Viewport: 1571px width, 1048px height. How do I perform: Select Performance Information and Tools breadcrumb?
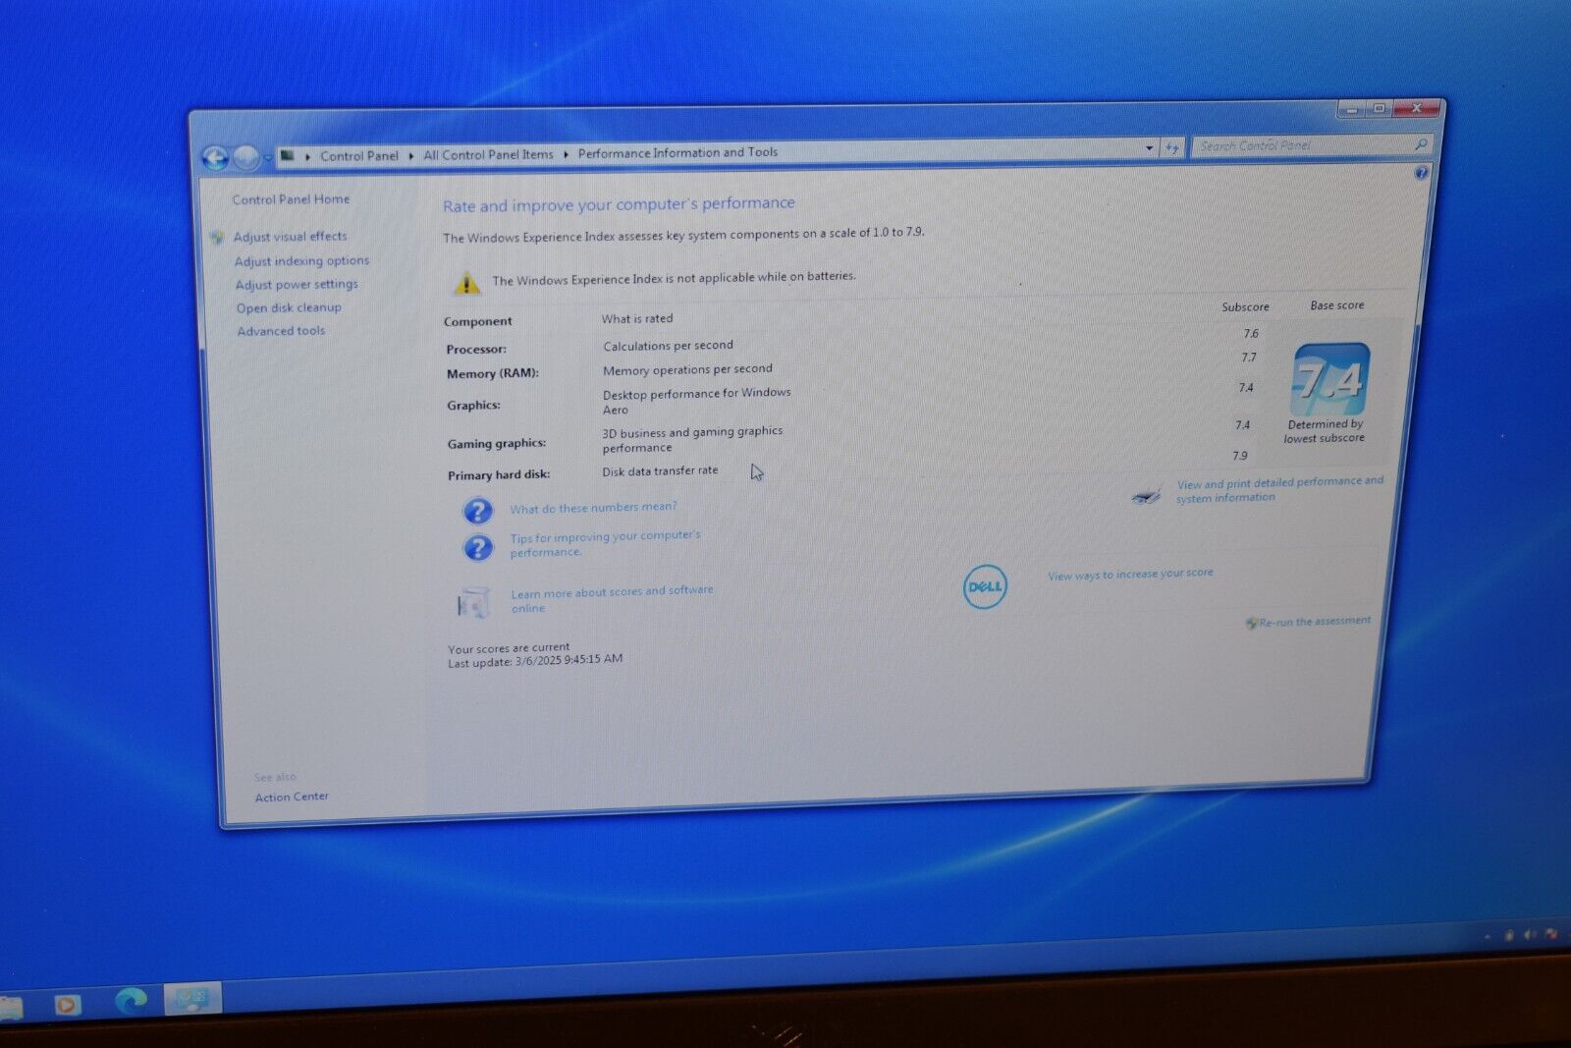pos(677,152)
